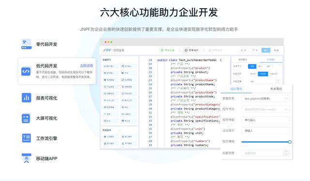Click code line 18 public class declaration
This screenshot has height=181, width=310.
coord(189,60)
